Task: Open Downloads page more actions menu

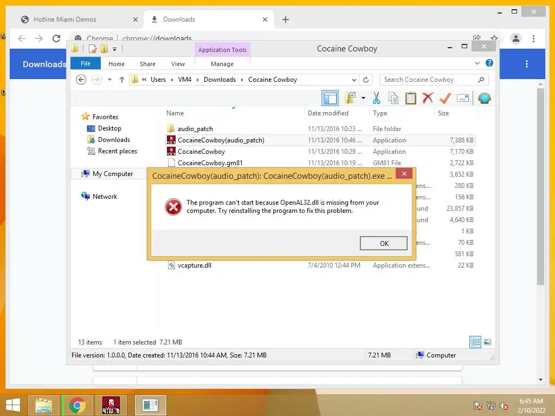Action: click(527, 64)
